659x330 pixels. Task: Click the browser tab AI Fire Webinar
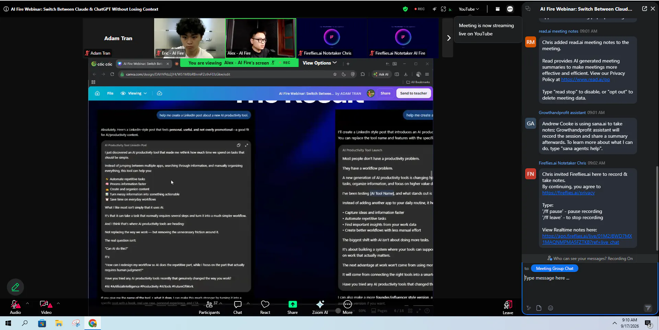[143, 64]
